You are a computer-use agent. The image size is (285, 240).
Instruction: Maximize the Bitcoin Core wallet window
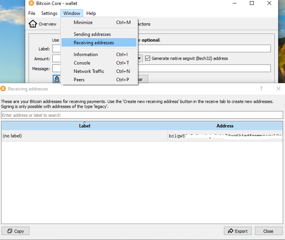click(x=252, y=3)
